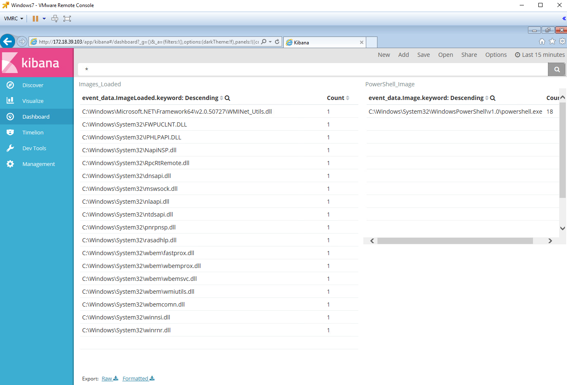
Task: Sort by the event_data.Image.keyword column arrows
Action: (487, 98)
